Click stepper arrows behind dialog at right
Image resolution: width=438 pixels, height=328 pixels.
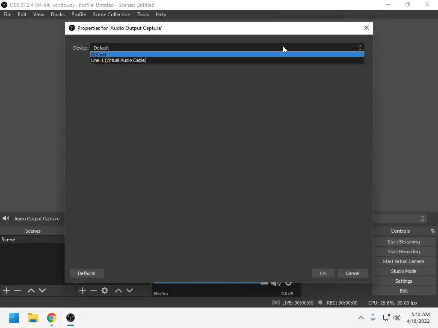click(x=422, y=218)
